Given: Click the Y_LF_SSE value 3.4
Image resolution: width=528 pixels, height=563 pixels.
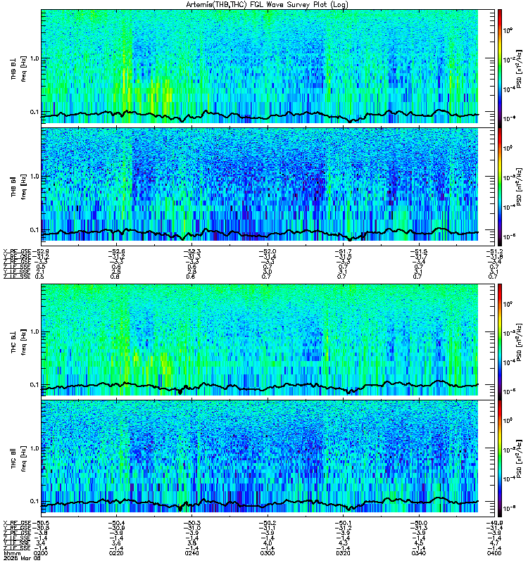Looking at the screenshot, I should [41, 543].
